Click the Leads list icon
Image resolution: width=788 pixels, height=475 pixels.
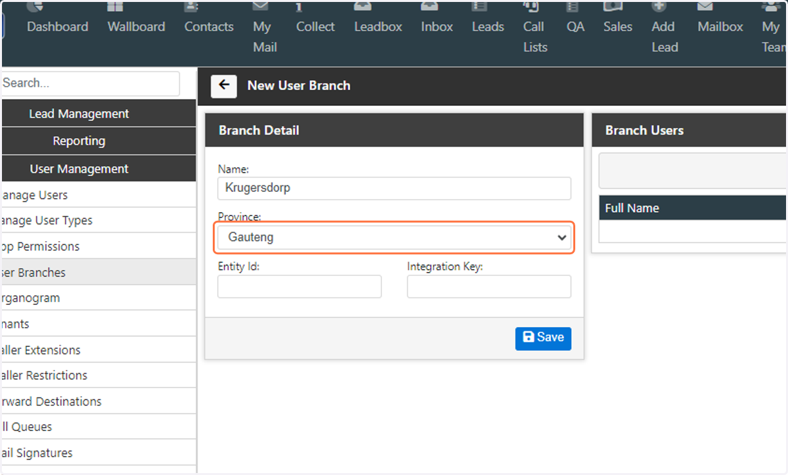(x=479, y=7)
